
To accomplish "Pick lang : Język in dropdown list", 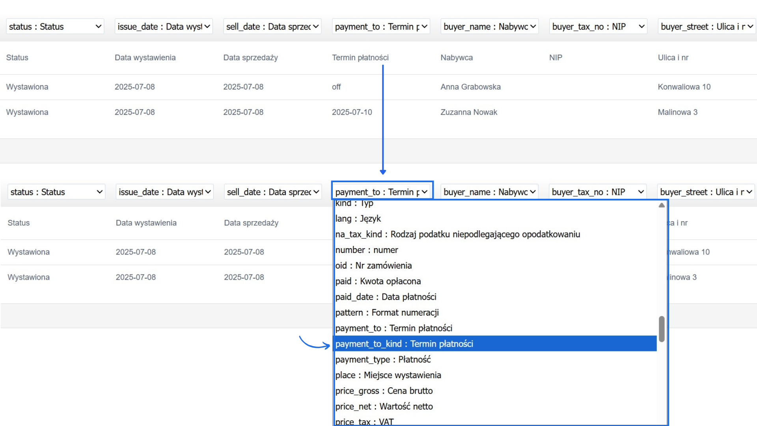I will point(358,219).
